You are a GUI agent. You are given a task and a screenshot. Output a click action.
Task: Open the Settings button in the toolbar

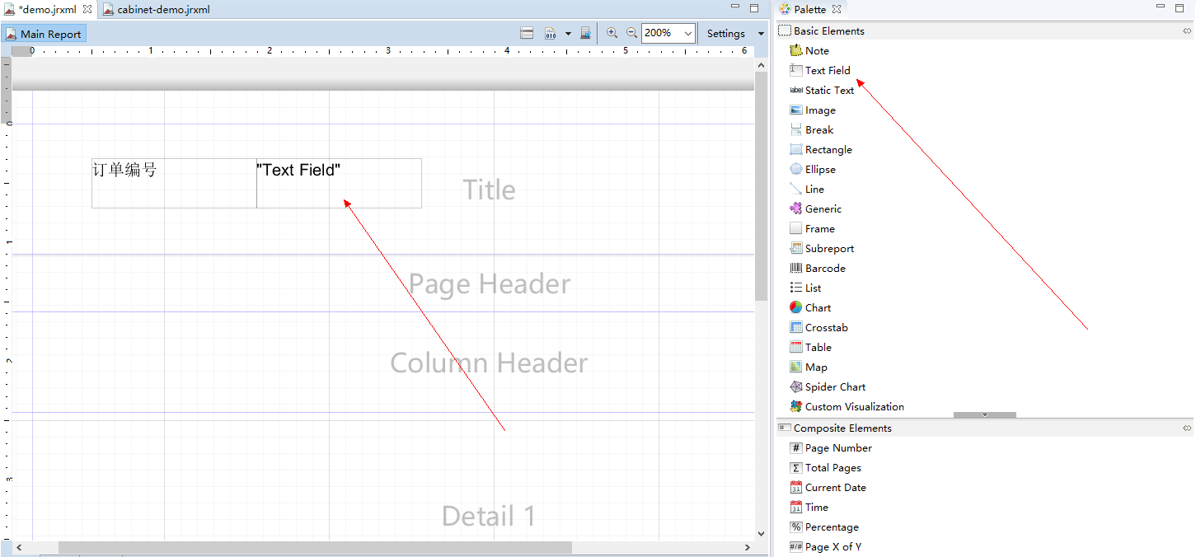725,34
